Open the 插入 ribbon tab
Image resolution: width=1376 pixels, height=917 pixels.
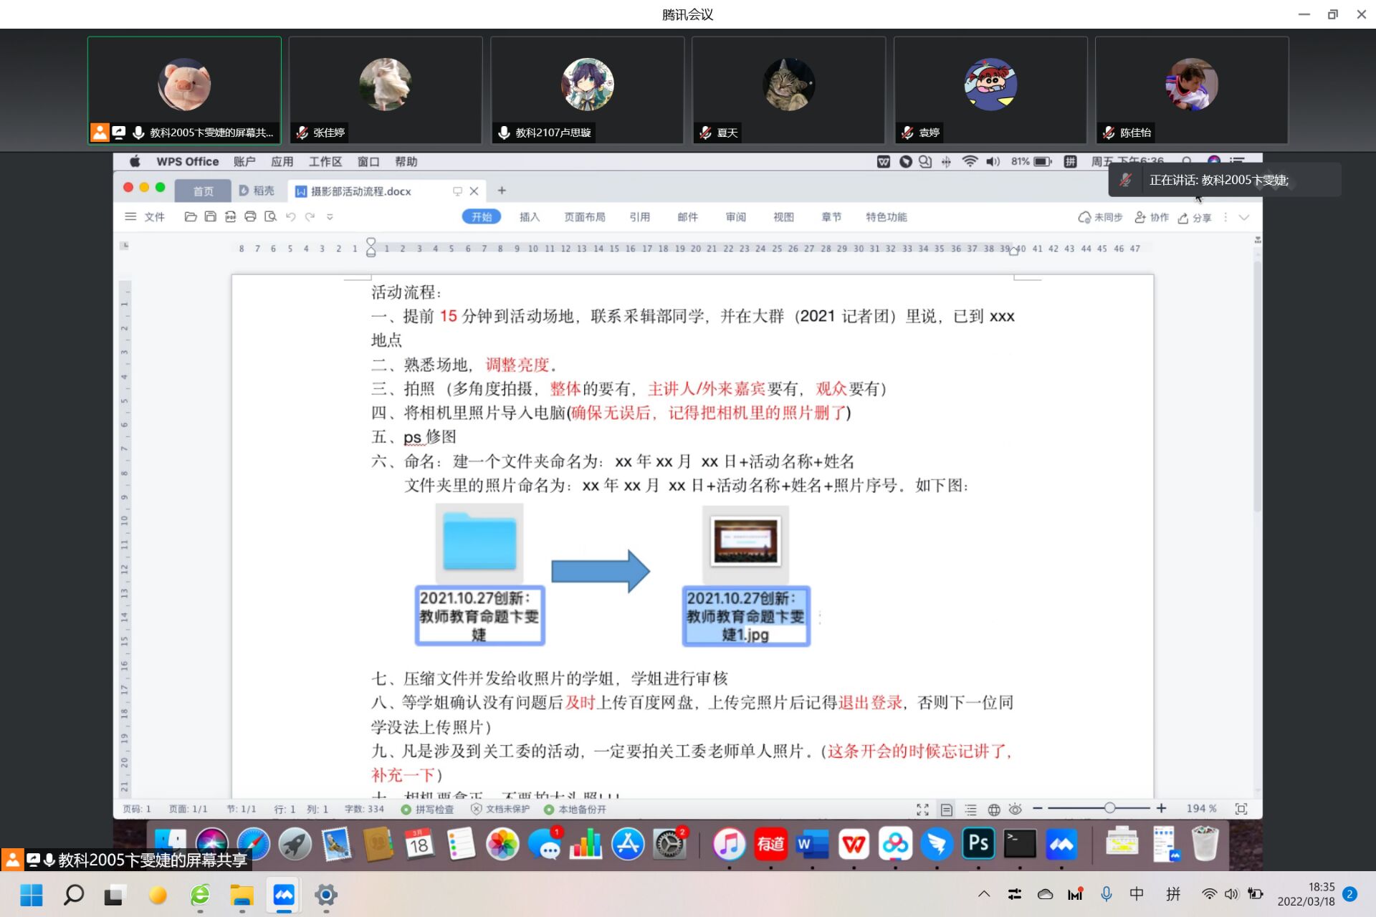tap(529, 217)
